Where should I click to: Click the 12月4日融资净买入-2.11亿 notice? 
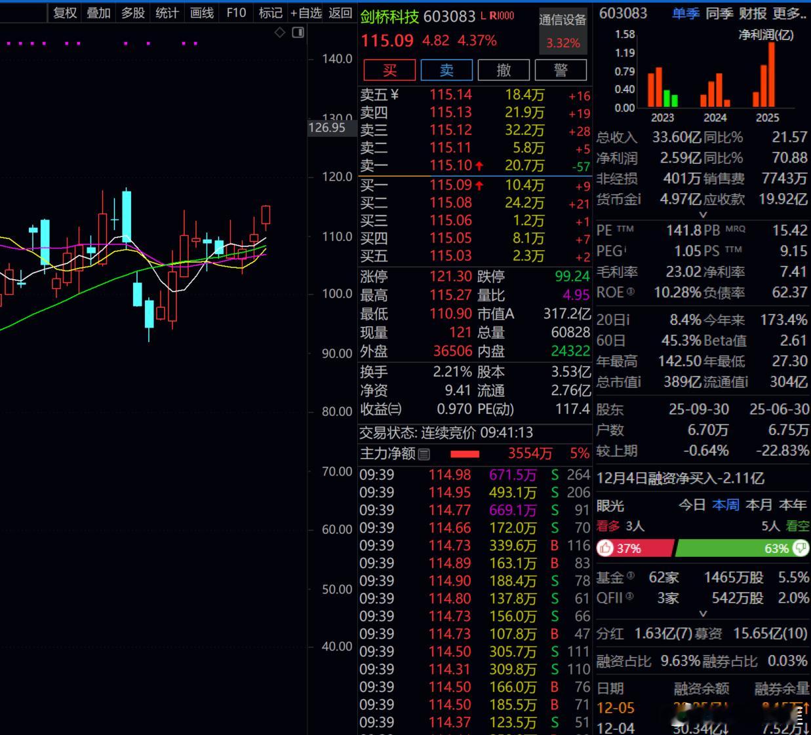(681, 478)
